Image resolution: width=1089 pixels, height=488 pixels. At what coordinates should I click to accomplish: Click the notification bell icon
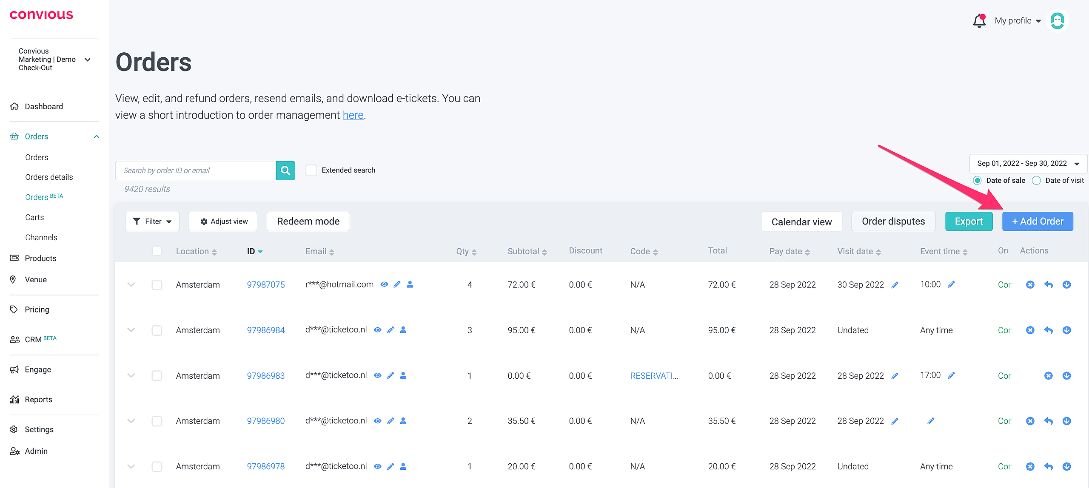click(979, 21)
